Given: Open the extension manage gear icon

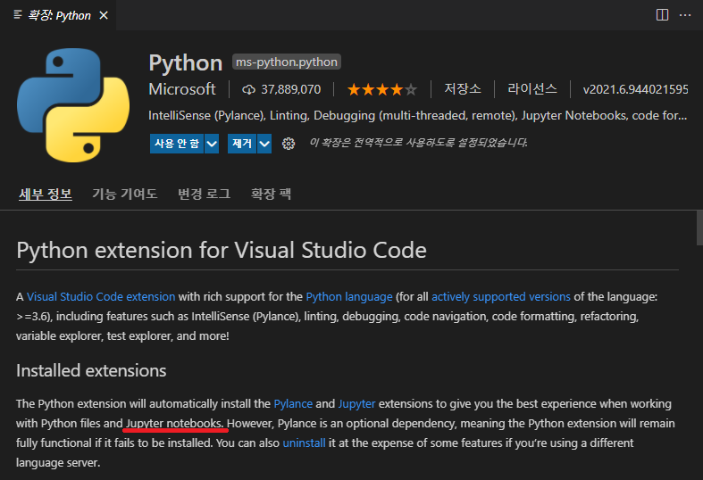Looking at the screenshot, I should tap(289, 144).
